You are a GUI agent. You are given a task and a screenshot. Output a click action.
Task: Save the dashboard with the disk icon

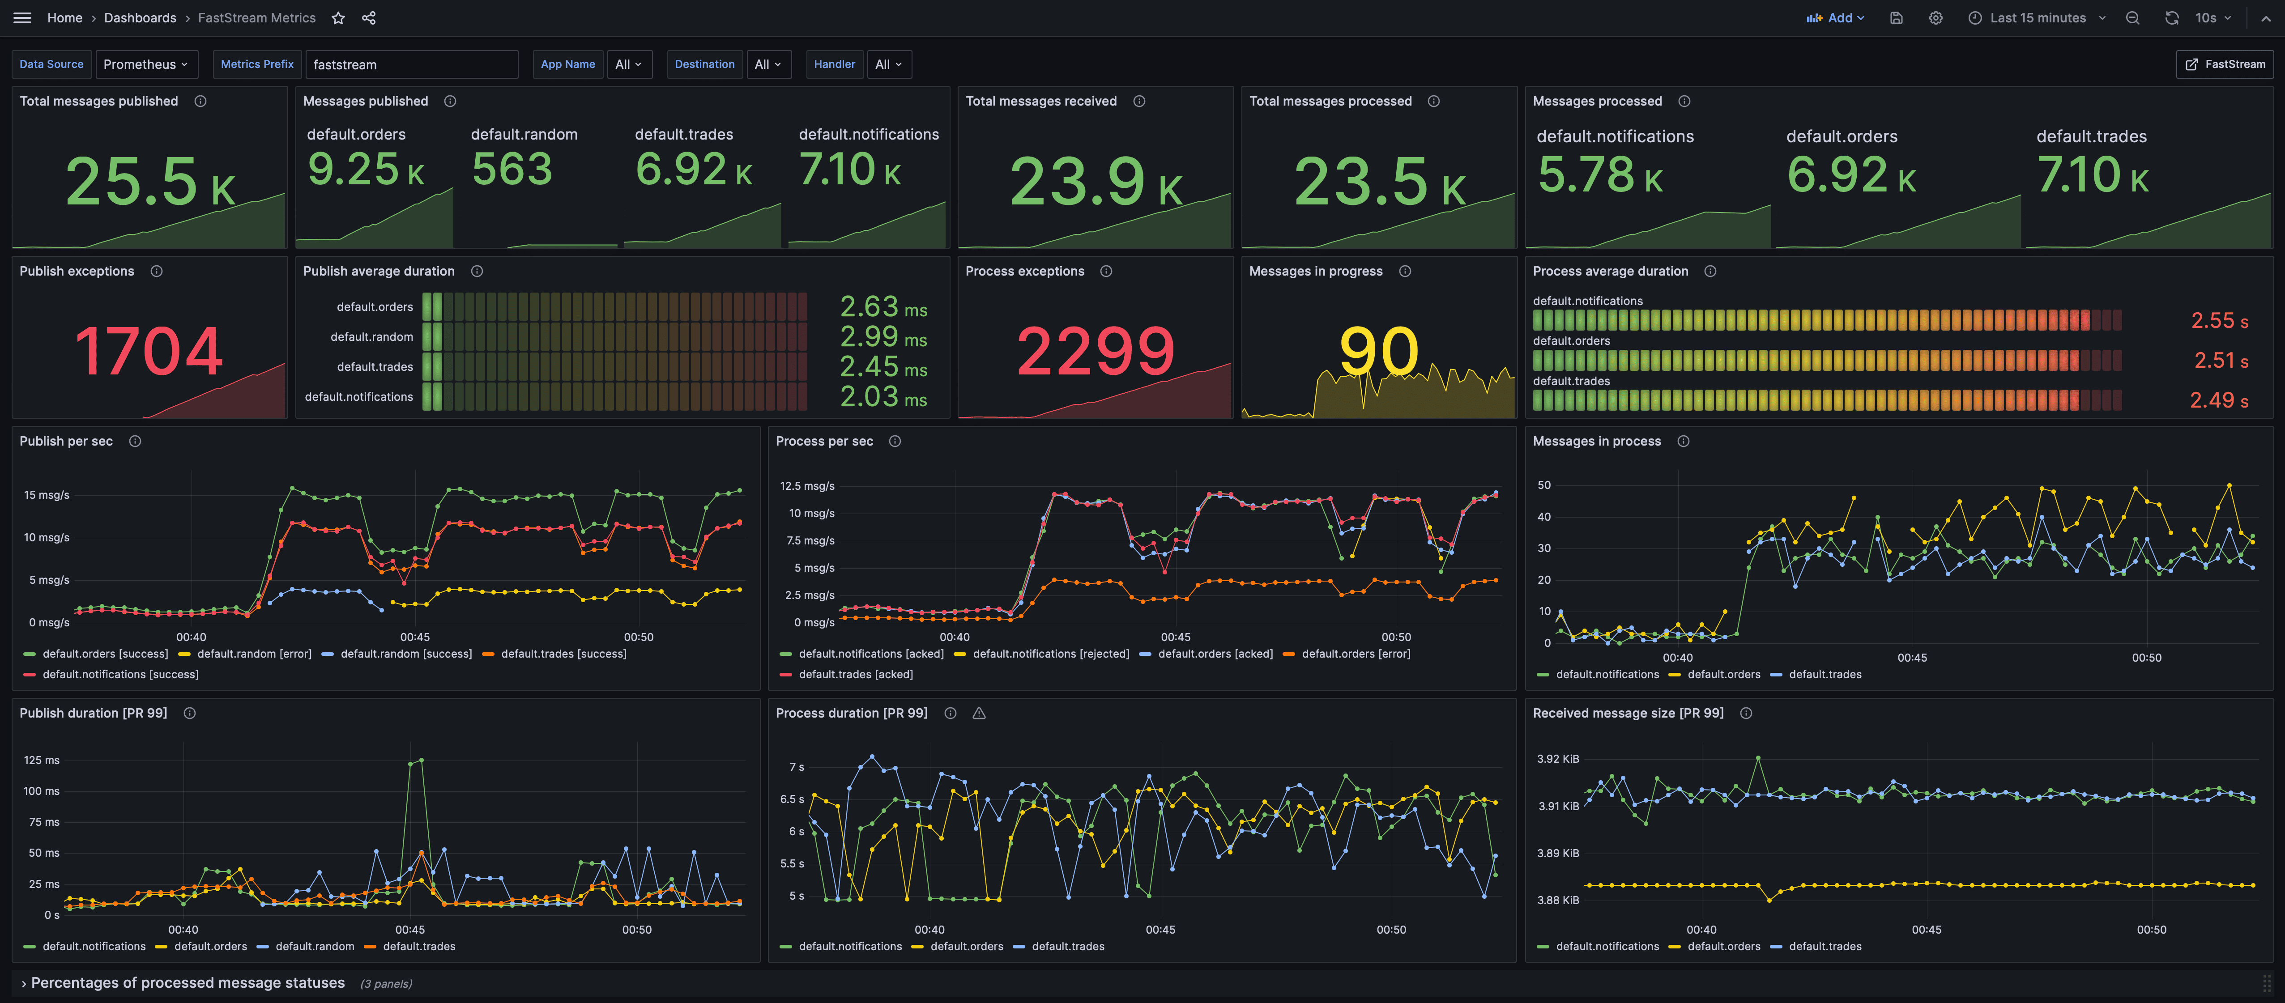coord(1897,18)
